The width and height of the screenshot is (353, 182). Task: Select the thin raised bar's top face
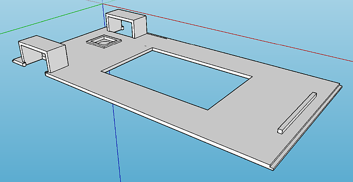pos(298,110)
